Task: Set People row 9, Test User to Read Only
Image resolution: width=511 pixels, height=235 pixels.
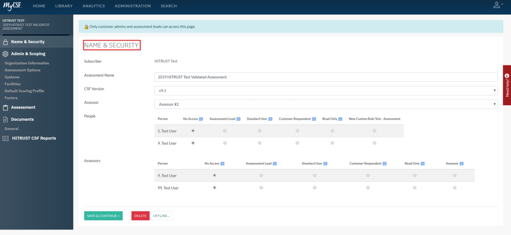Action: pos(332,143)
